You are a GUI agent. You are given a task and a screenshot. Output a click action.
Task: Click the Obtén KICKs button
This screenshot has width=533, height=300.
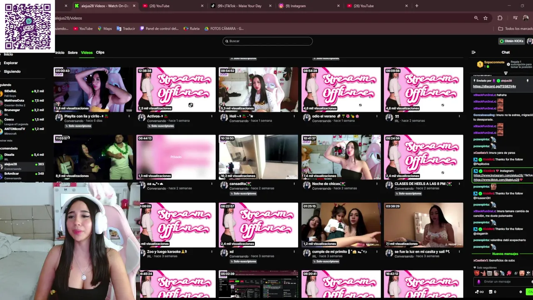click(x=512, y=41)
